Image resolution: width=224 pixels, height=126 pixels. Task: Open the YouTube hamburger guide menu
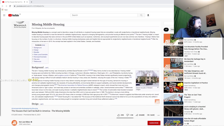pos(4,15)
